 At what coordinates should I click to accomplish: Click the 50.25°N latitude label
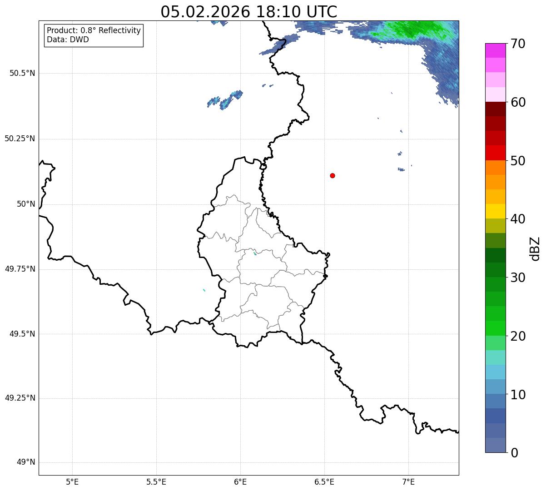(x=20, y=139)
